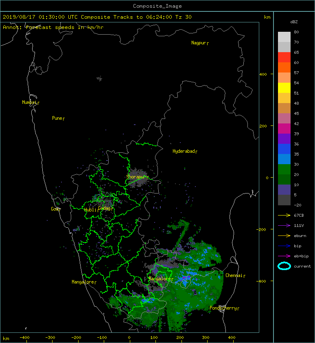Click the Composite_Image title text
This screenshot has width=315, height=343.
[157, 6]
